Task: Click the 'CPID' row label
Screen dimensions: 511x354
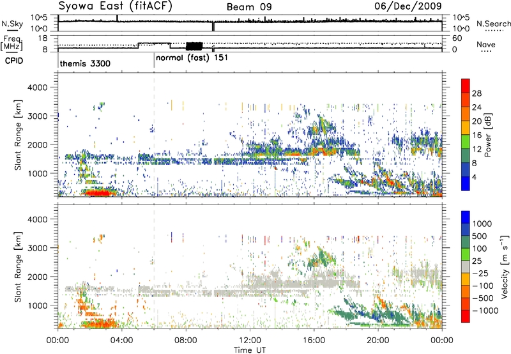Action: tap(13, 61)
